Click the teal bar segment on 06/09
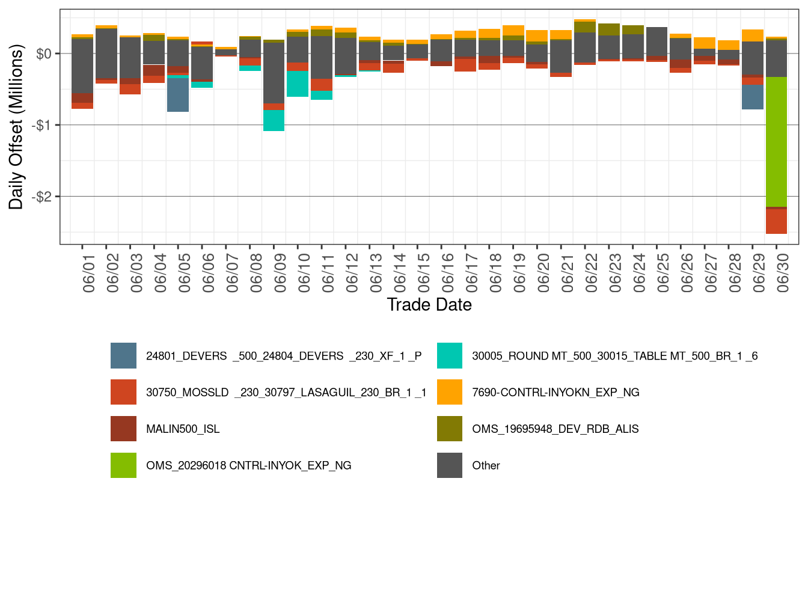808x606 pixels. pos(274,120)
